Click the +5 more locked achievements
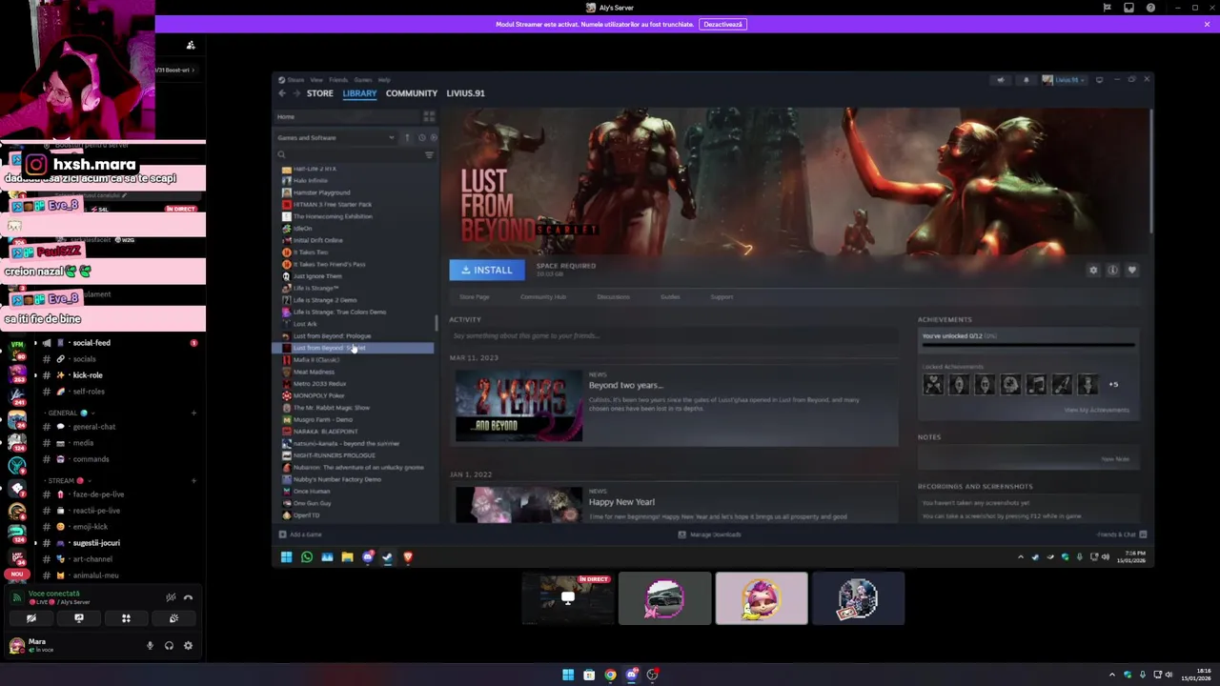The width and height of the screenshot is (1220, 686). point(1113,384)
